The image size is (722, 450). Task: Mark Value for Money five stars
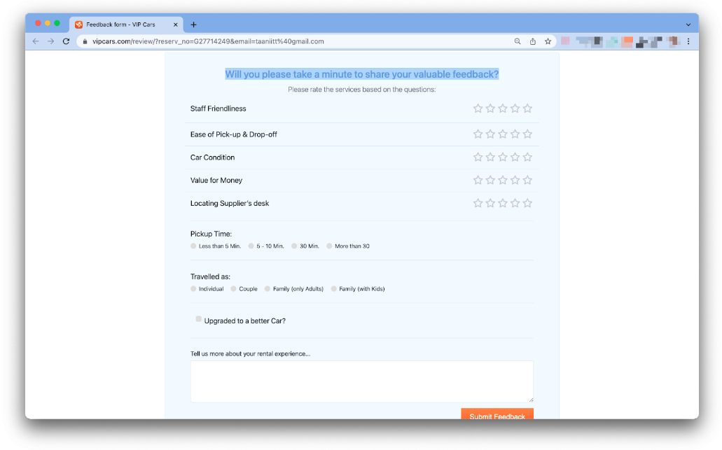click(527, 181)
